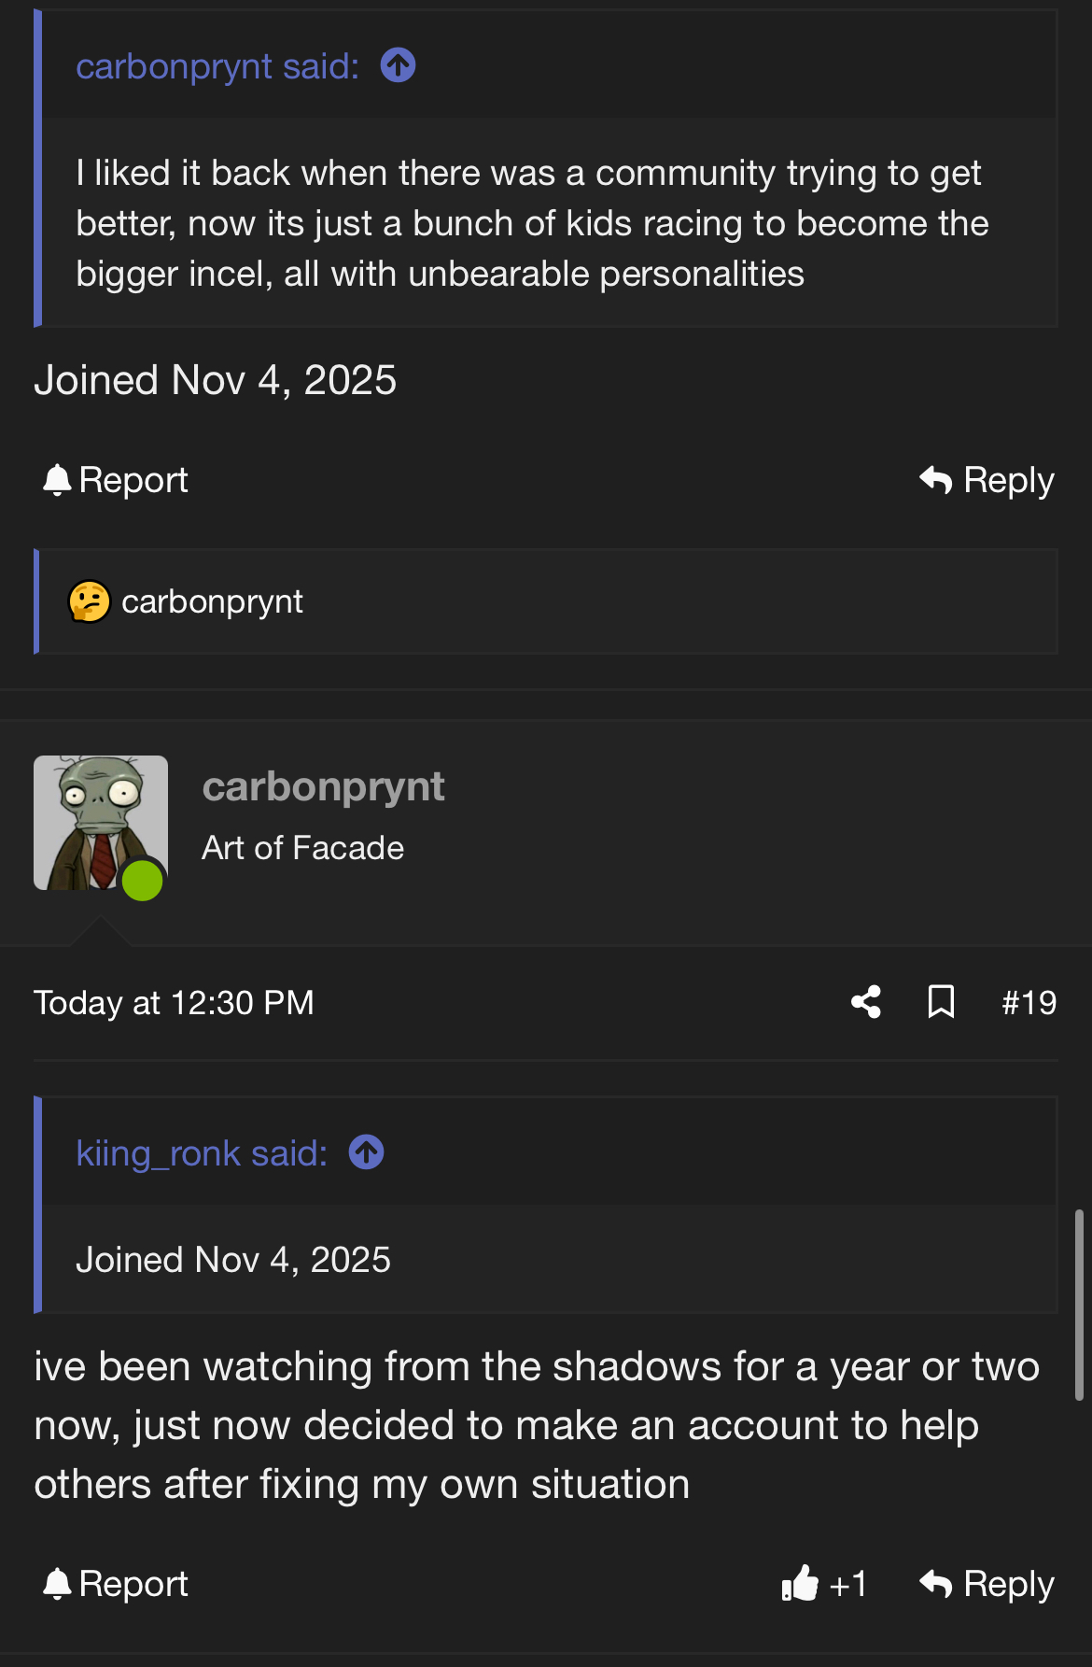Report the upper post by kiing_ronk

tap(116, 480)
